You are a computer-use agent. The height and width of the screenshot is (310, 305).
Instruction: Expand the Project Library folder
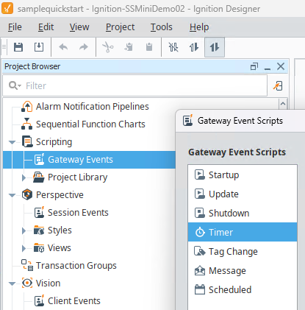point(24,177)
